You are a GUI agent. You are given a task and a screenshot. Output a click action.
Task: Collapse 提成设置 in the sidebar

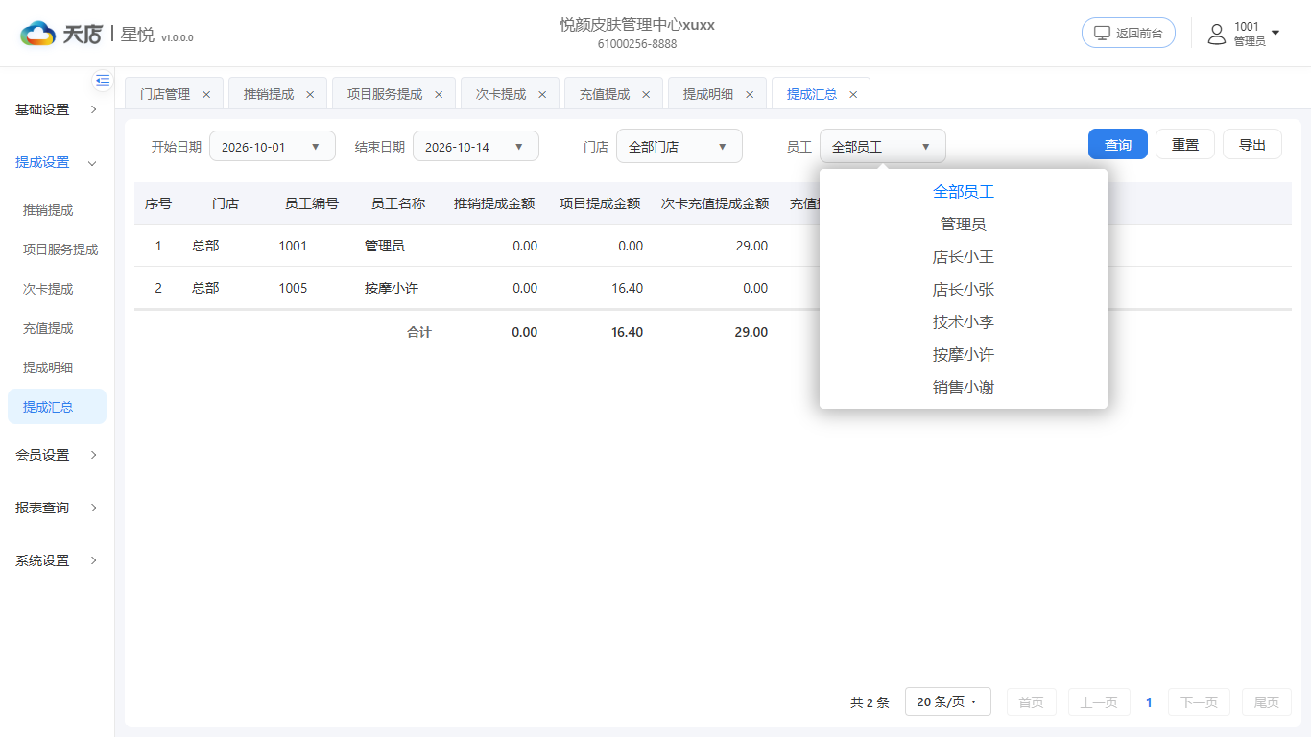57,162
